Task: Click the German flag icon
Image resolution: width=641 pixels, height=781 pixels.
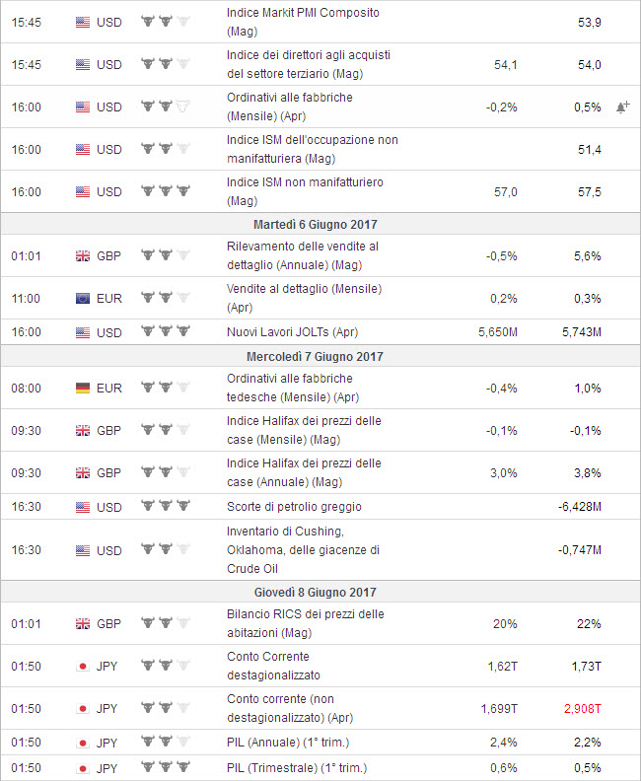Action: click(83, 388)
